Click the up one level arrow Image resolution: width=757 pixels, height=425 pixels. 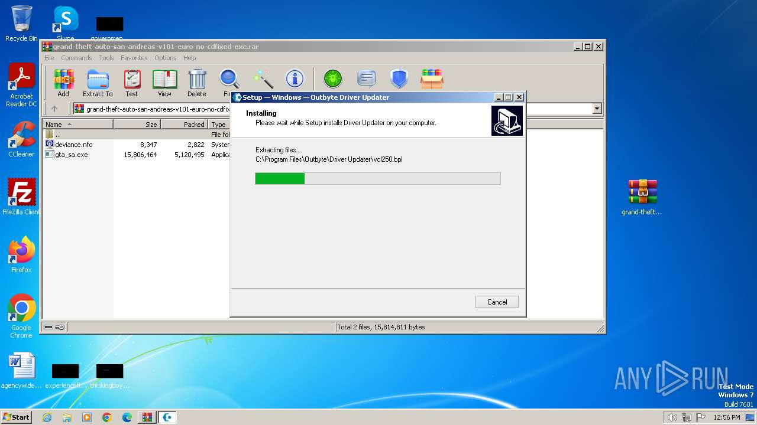54,109
